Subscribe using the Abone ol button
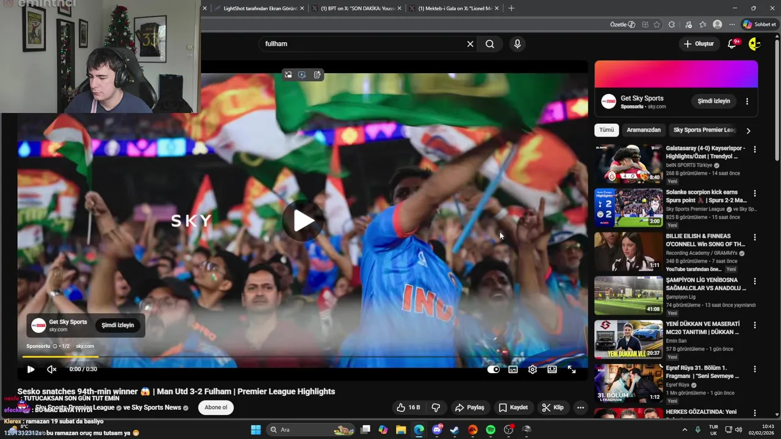 (x=216, y=407)
